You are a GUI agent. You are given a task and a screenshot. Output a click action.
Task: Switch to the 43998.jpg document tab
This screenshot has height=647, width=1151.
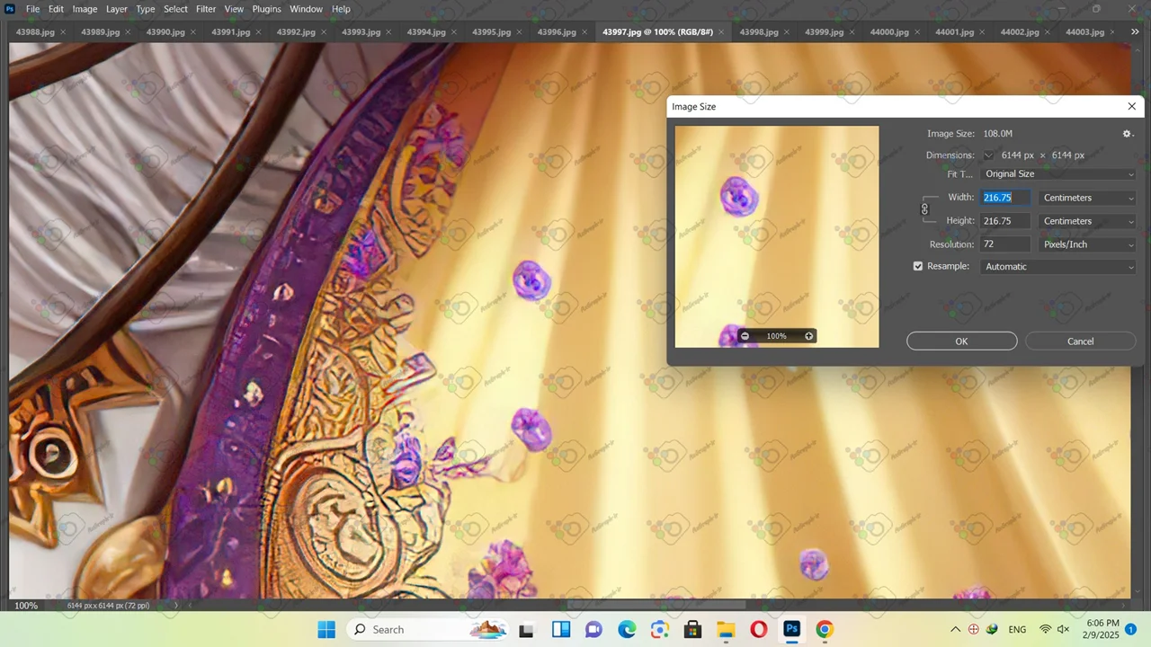[758, 32]
